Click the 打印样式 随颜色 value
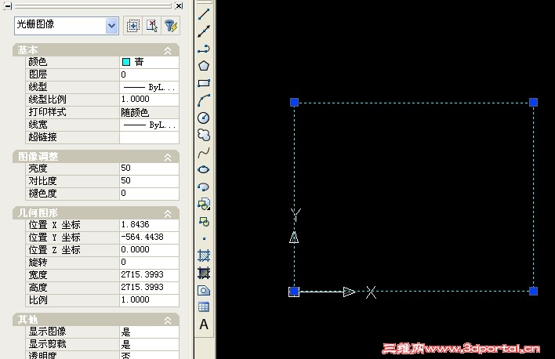This screenshot has height=359, width=555. (x=149, y=112)
